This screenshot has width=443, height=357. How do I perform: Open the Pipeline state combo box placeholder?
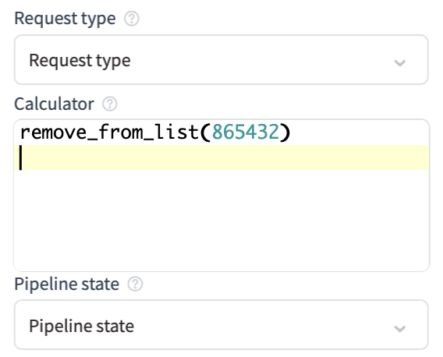82,327
